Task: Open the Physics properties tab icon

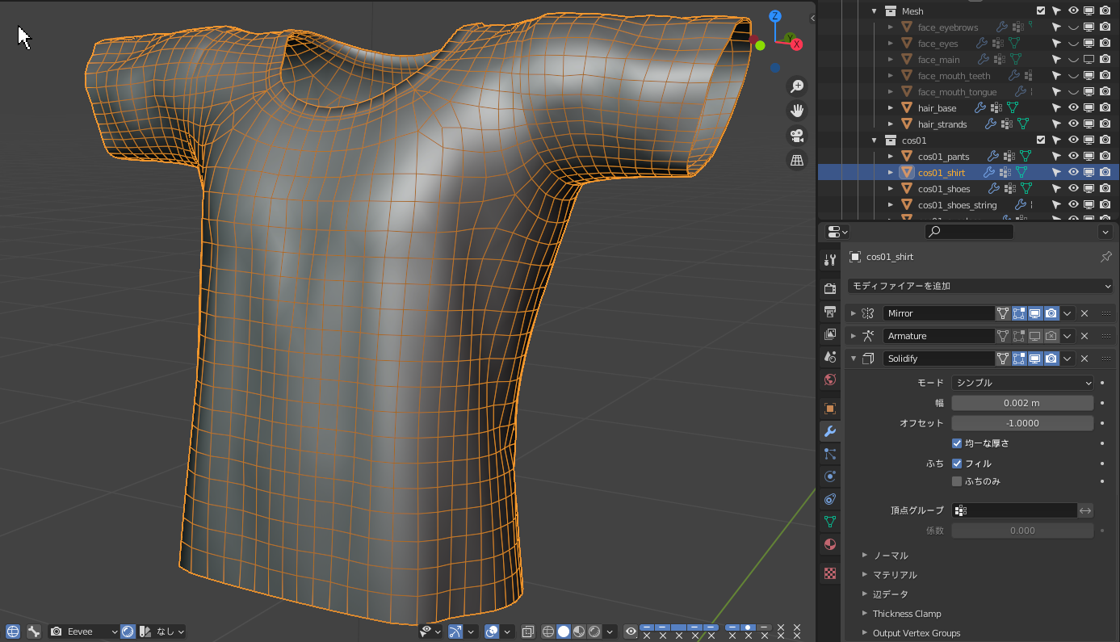Action: (x=829, y=476)
